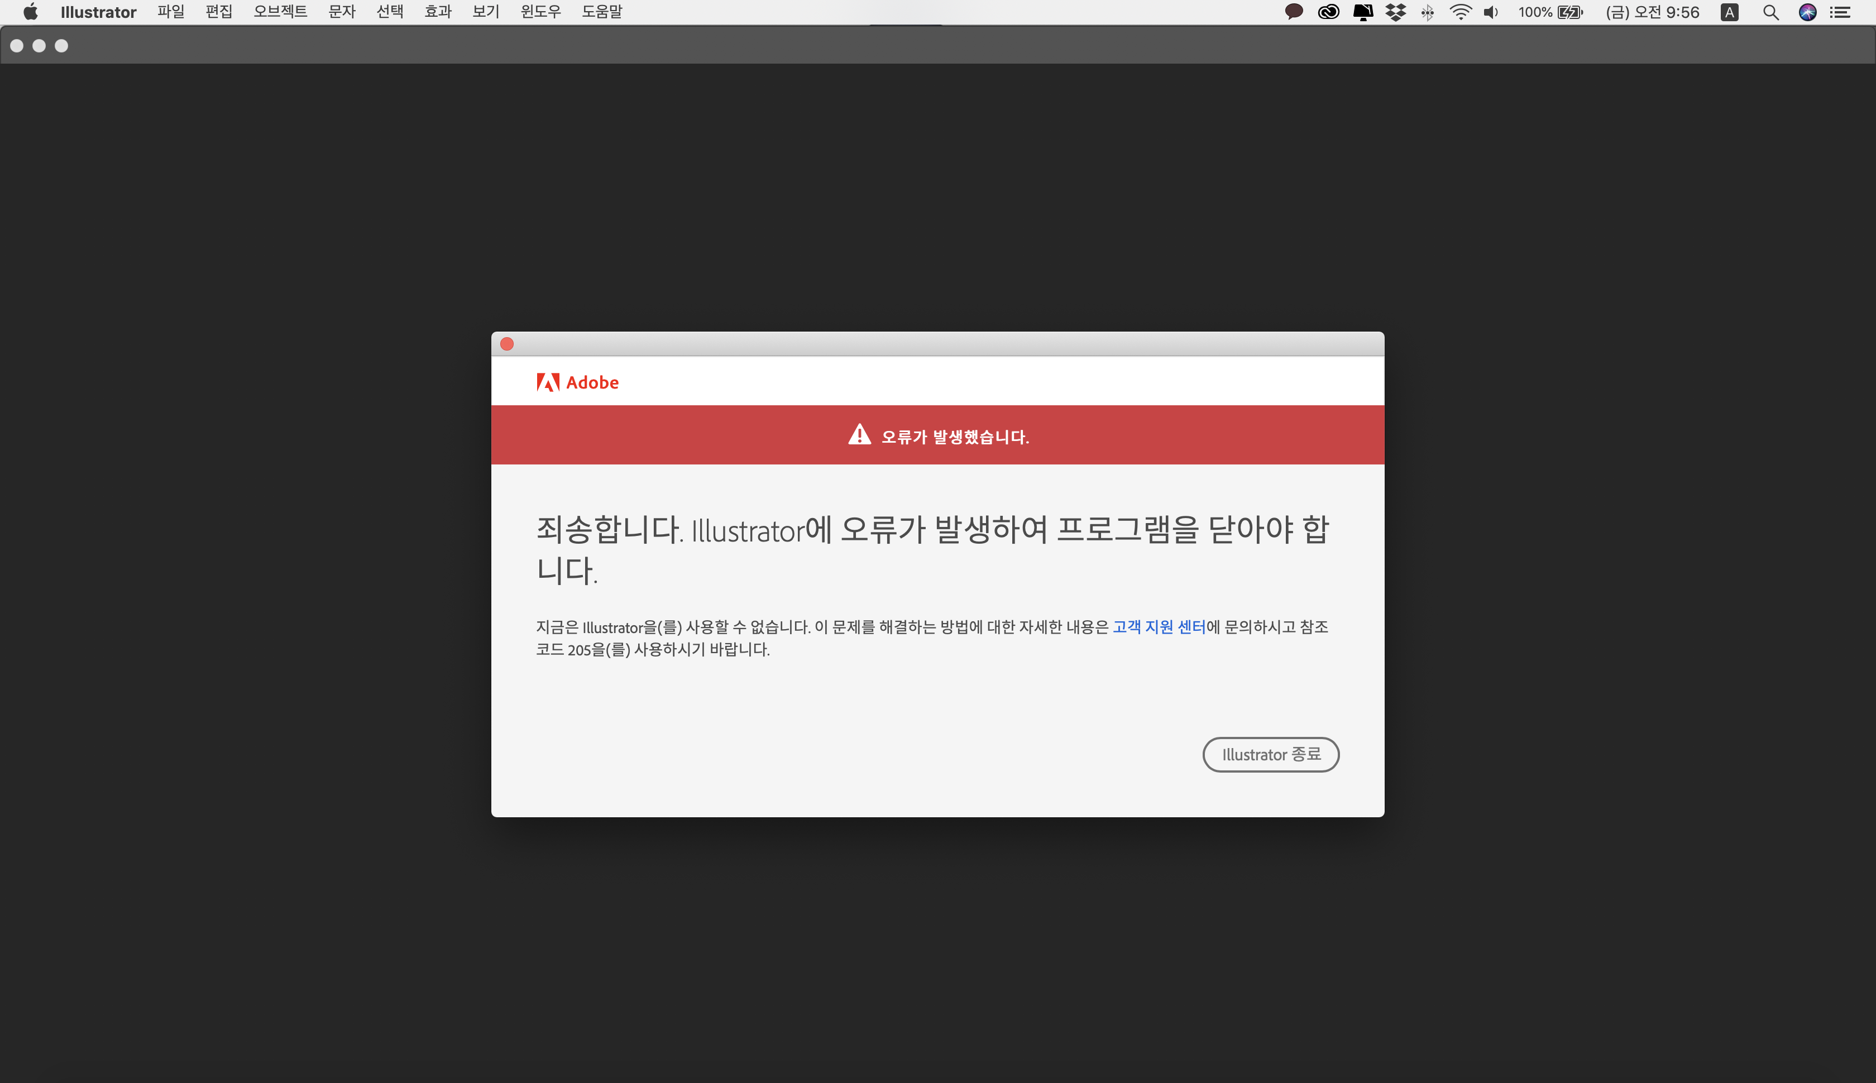Open the Apple menu
The height and width of the screenshot is (1083, 1876).
point(30,12)
